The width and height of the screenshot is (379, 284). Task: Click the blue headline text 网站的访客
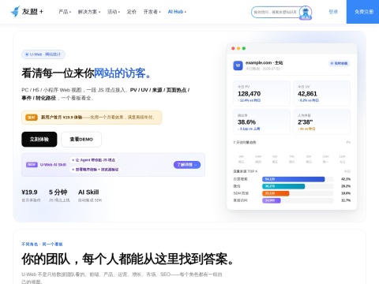point(122,73)
